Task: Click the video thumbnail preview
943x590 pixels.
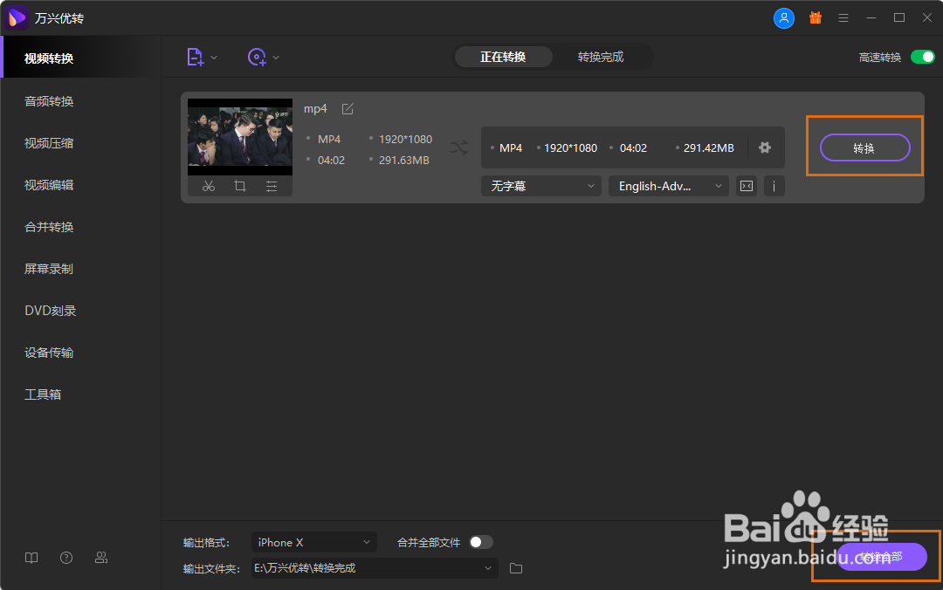Action: click(240, 137)
